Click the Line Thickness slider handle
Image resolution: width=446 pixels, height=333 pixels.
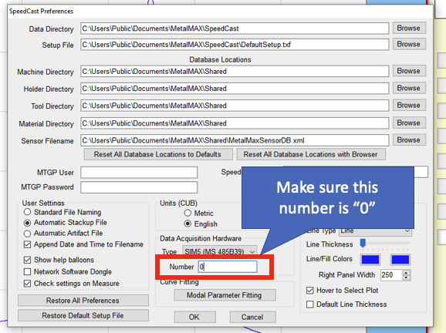click(x=363, y=244)
